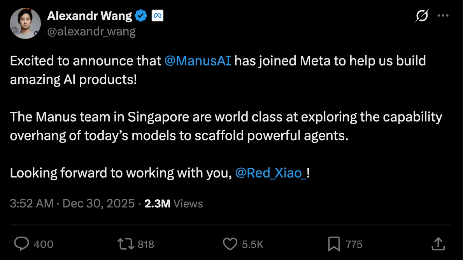Screen dimensions: 463x260
Task: Click the Meta affiliation badge icon
Action: pyautogui.click(x=158, y=16)
